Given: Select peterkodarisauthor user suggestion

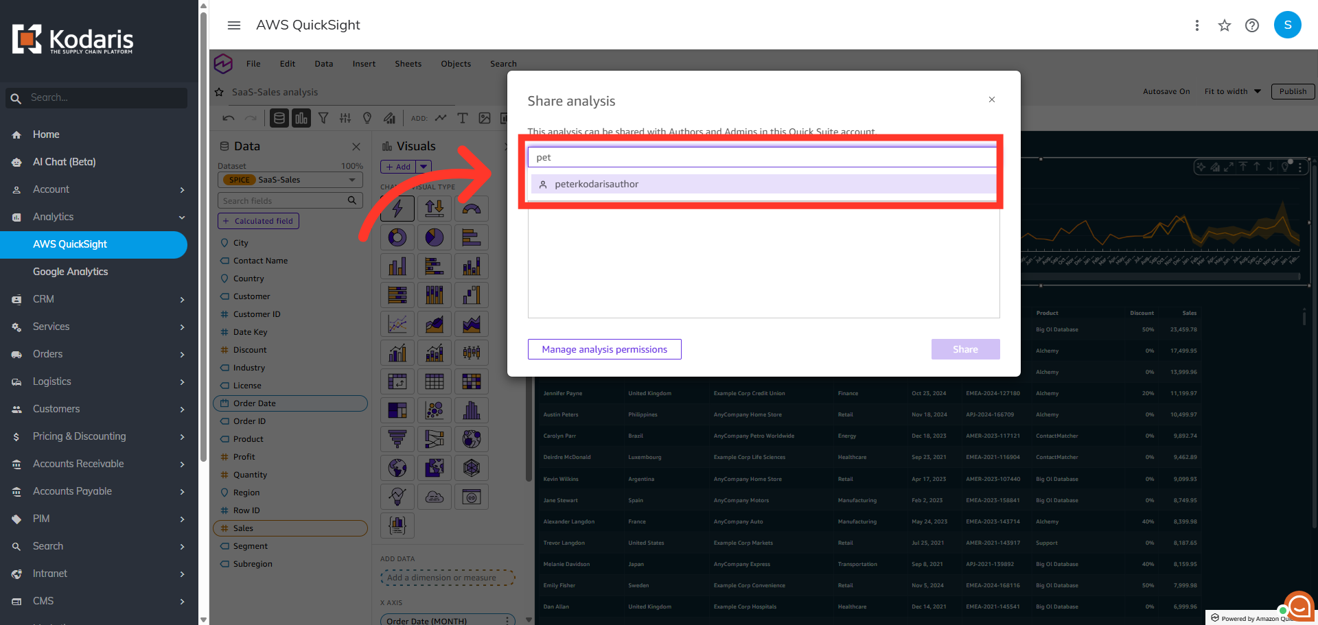Looking at the screenshot, I should coord(764,184).
